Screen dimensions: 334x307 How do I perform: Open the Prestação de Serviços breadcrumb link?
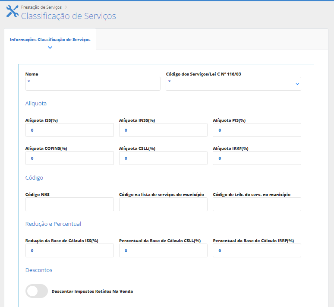[41, 7]
